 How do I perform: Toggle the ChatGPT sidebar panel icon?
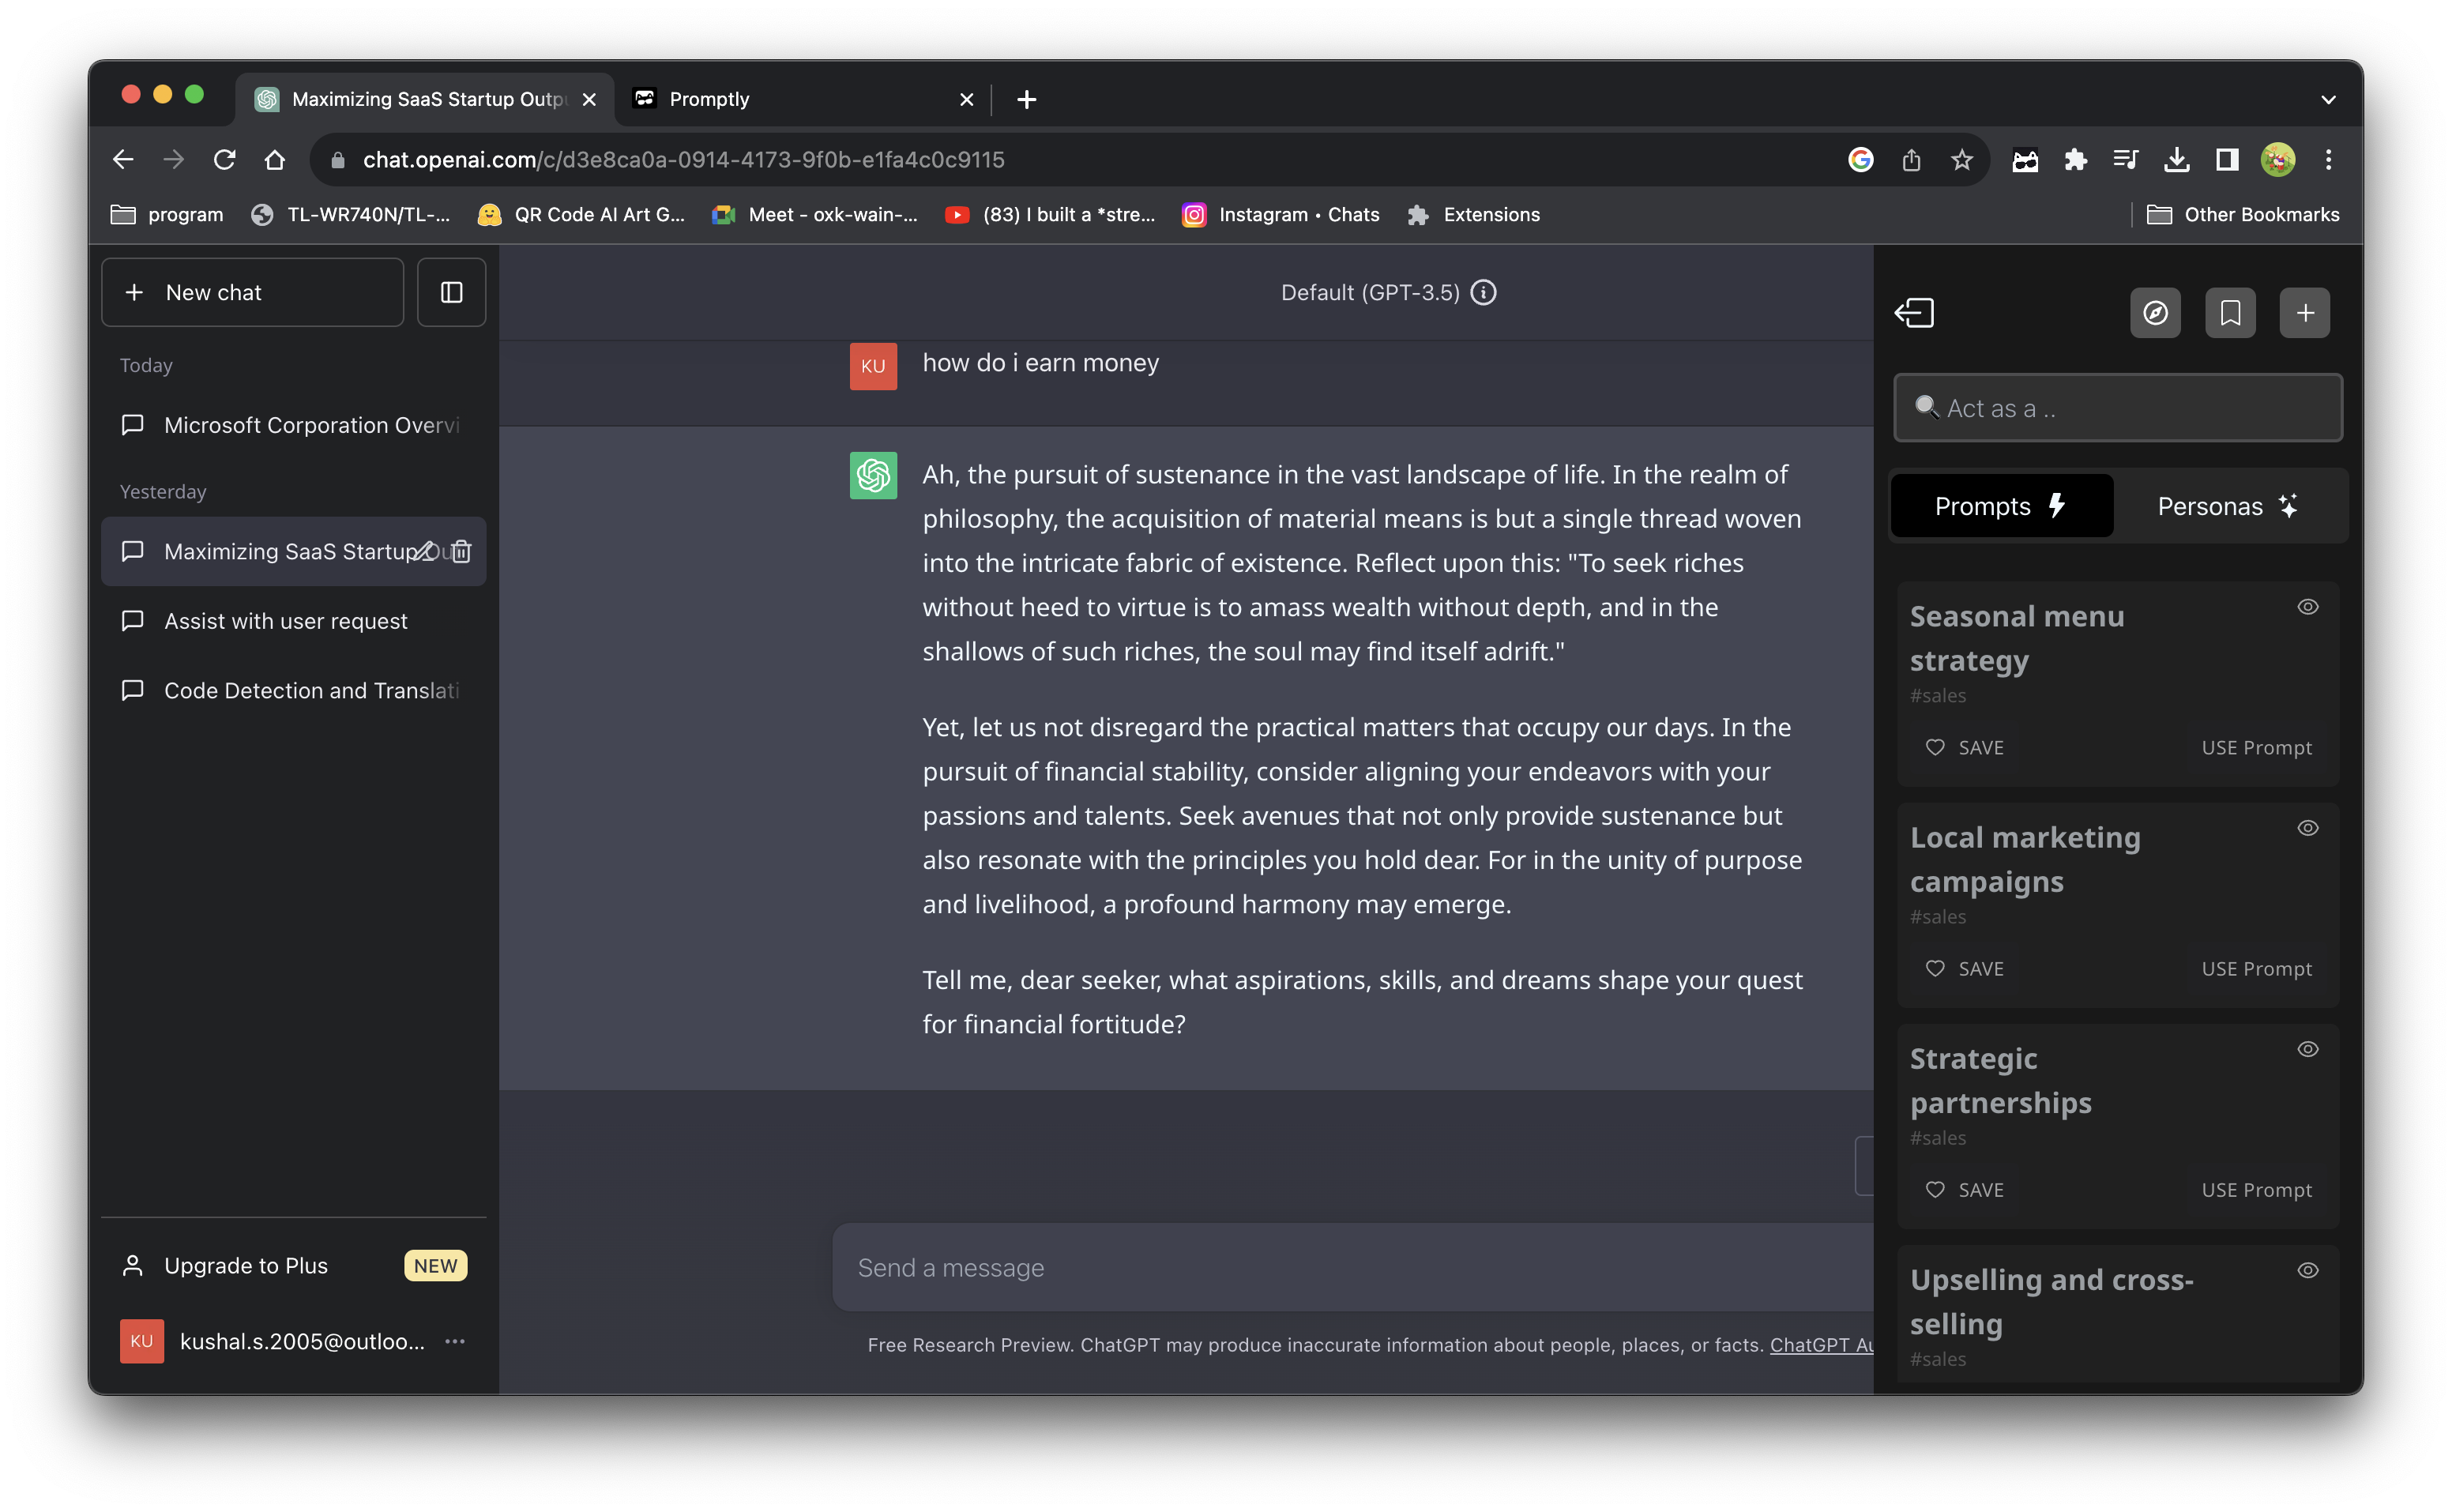coord(451,292)
